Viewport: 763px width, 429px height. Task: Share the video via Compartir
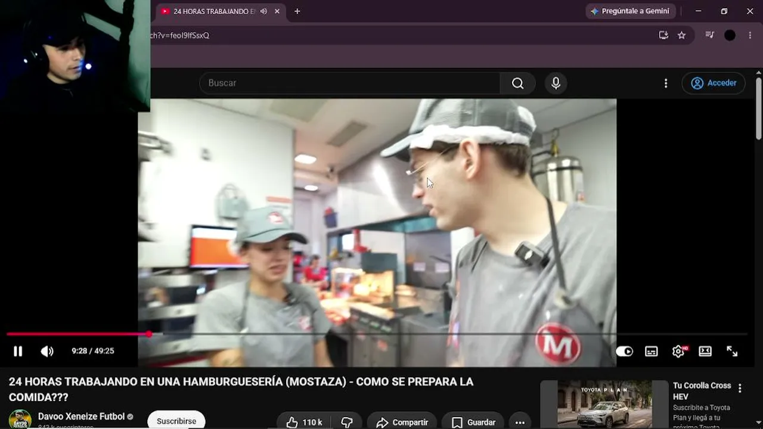[402, 422]
